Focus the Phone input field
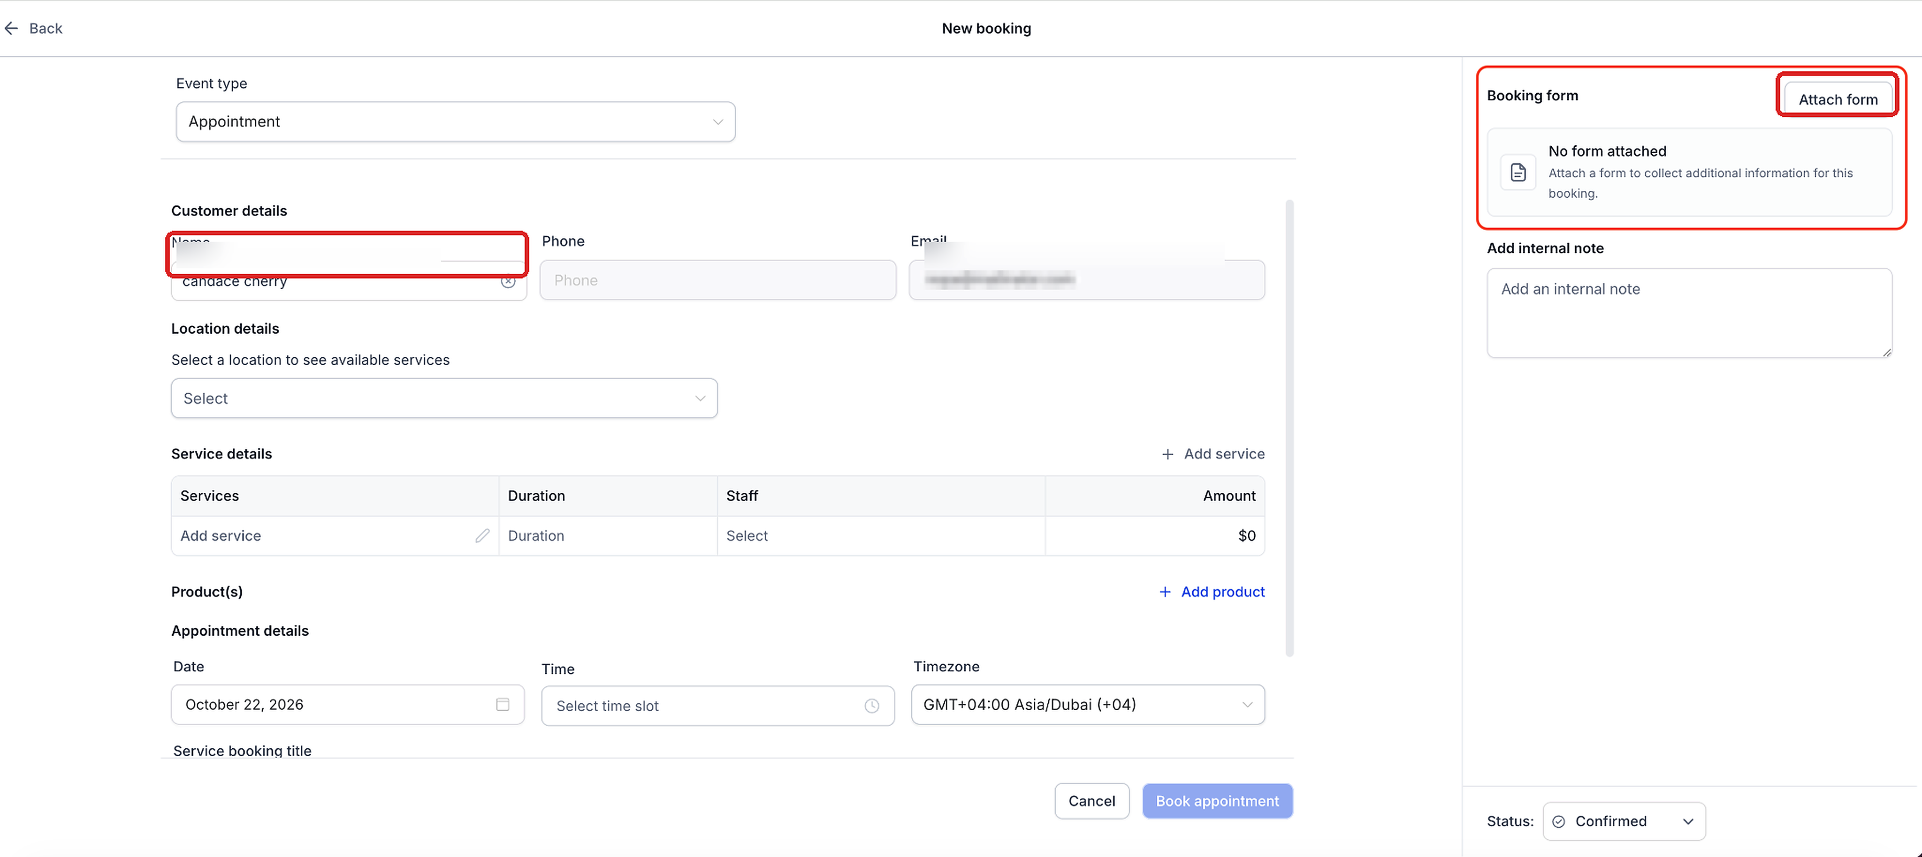The image size is (1922, 857). tap(718, 280)
